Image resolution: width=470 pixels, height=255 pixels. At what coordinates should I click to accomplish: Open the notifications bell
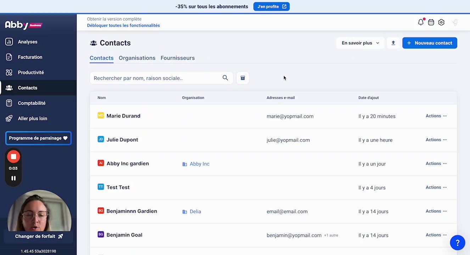(x=421, y=22)
